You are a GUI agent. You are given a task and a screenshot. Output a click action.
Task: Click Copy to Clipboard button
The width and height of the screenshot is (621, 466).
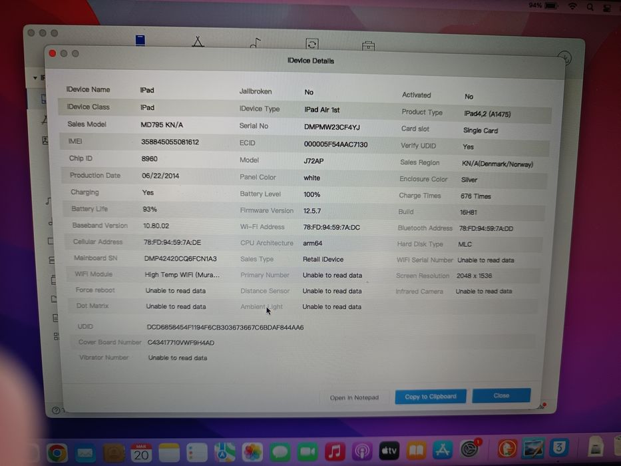(x=431, y=397)
